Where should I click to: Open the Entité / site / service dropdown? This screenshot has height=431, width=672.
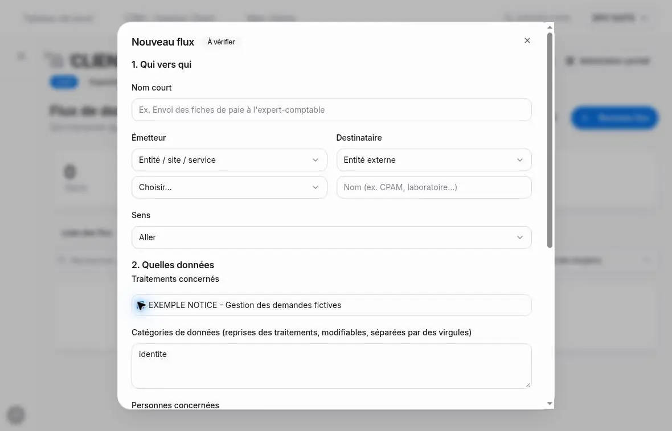(230, 160)
